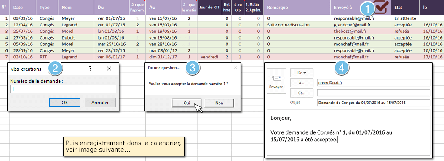444x161 pixels.
Task: Select the Etat column header
Action: [405, 8]
